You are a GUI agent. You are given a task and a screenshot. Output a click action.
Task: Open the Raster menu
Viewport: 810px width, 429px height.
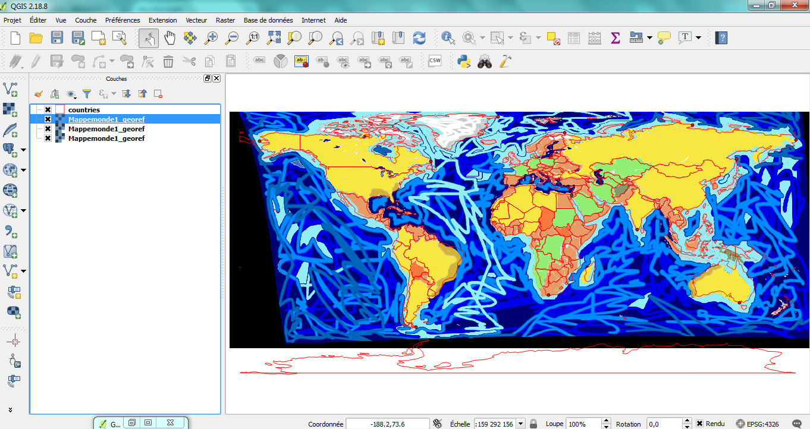click(x=225, y=20)
